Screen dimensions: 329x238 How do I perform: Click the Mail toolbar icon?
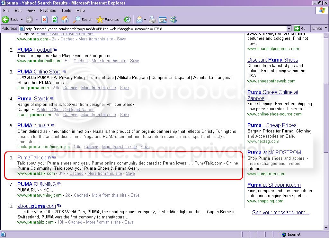(x=139, y=20)
